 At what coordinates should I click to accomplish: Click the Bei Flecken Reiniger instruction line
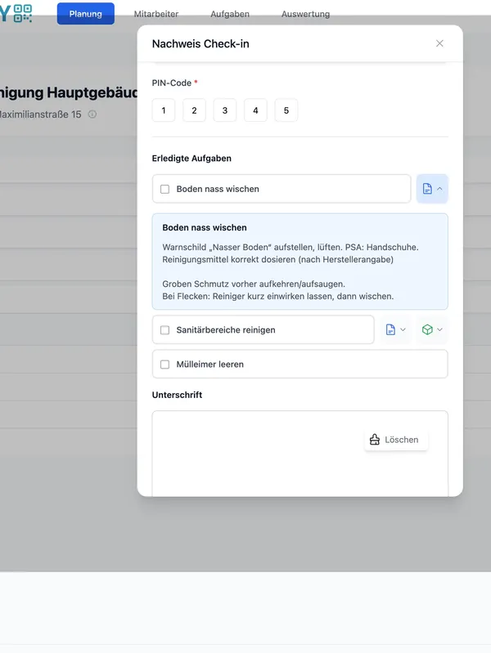click(x=278, y=297)
